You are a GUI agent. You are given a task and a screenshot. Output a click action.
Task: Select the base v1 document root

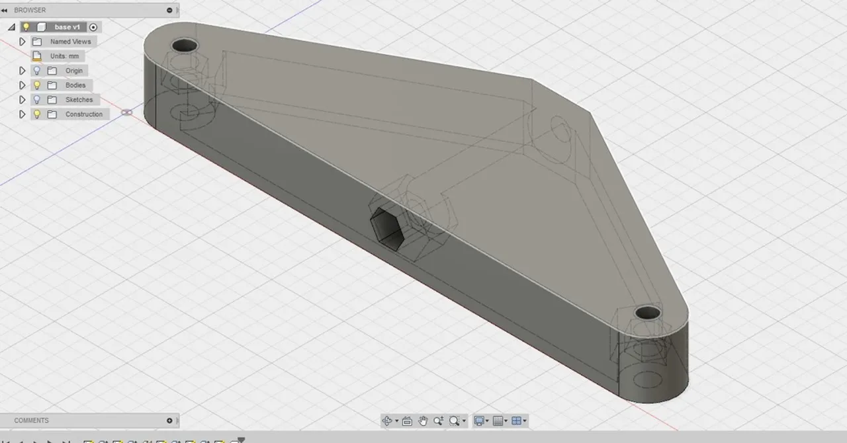tap(66, 26)
